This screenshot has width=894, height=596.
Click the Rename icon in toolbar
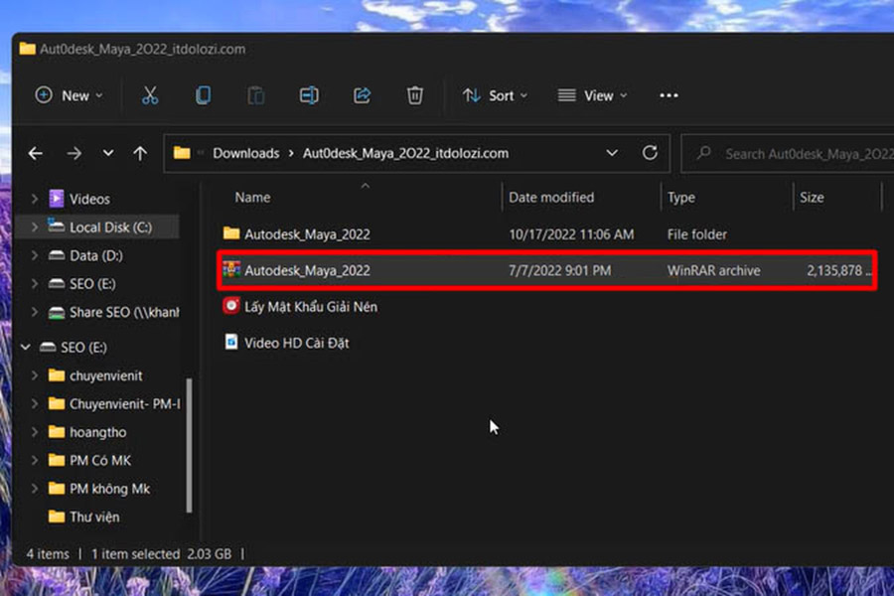309,95
